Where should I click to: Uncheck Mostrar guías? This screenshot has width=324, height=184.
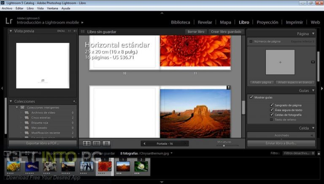point(251,97)
